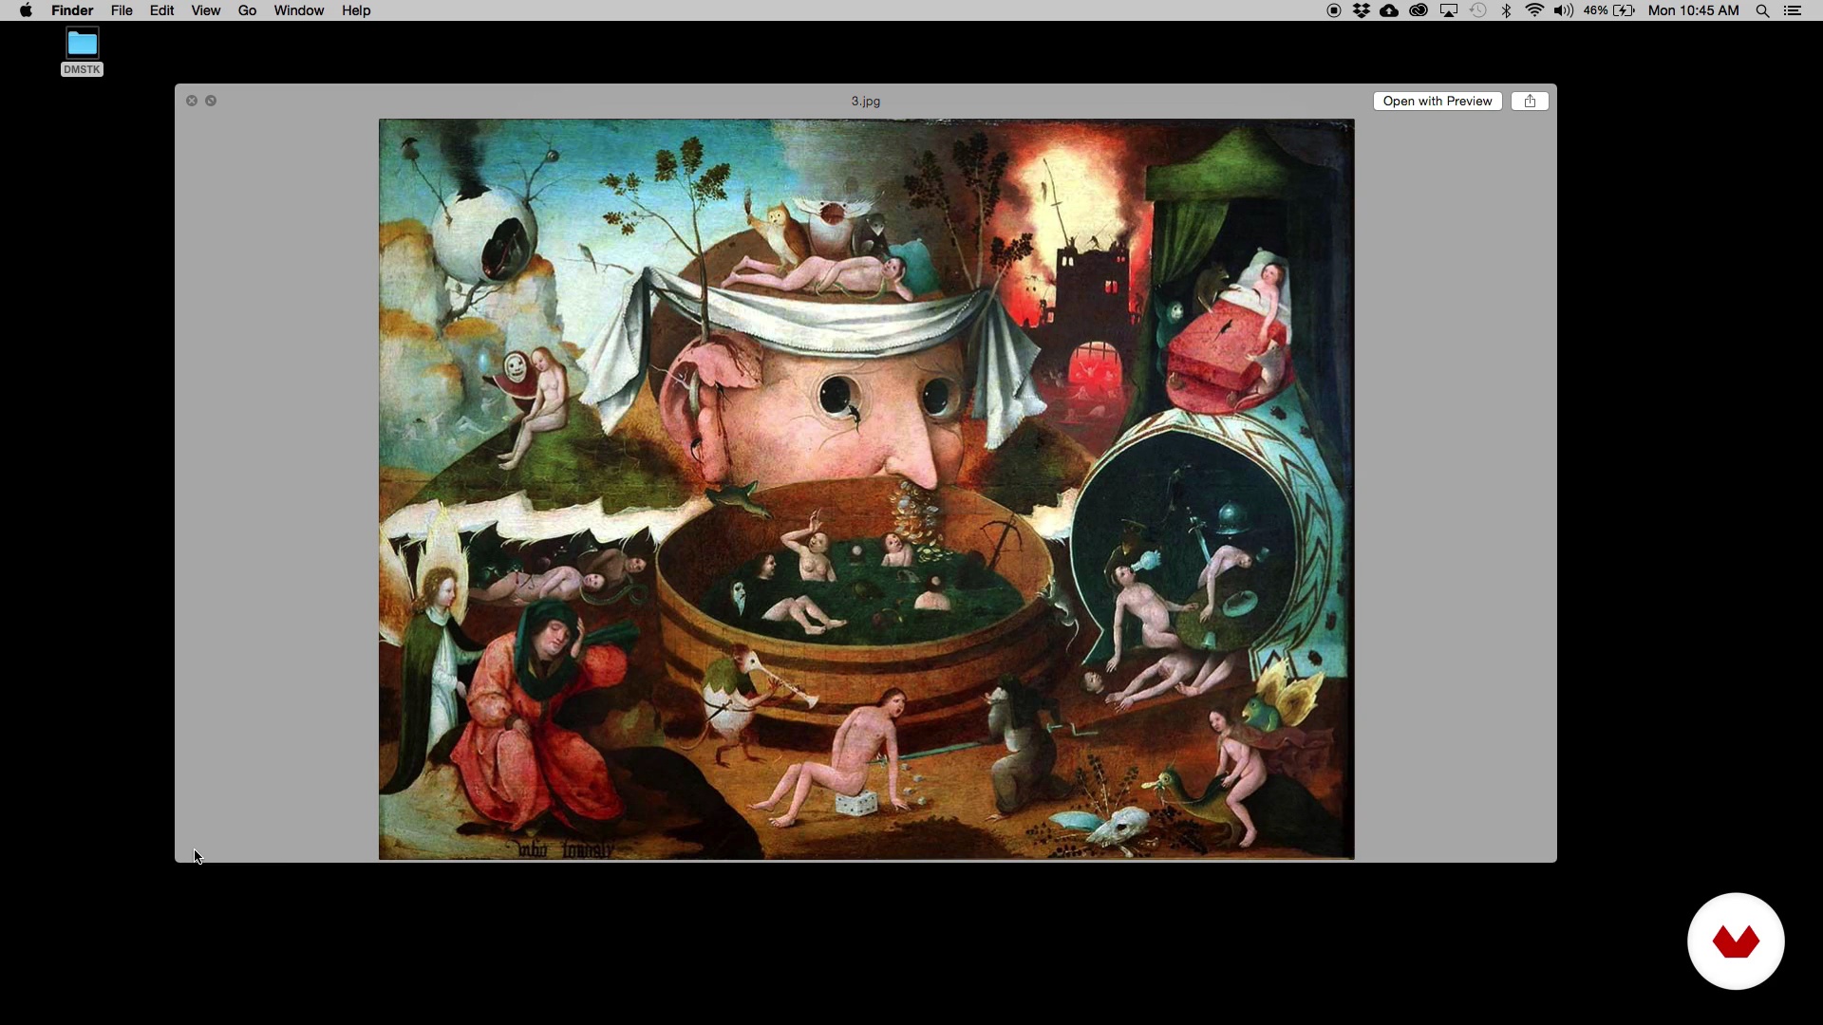Open the Edit menu
Viewport: 1823px width, 1025px height.
161,10
